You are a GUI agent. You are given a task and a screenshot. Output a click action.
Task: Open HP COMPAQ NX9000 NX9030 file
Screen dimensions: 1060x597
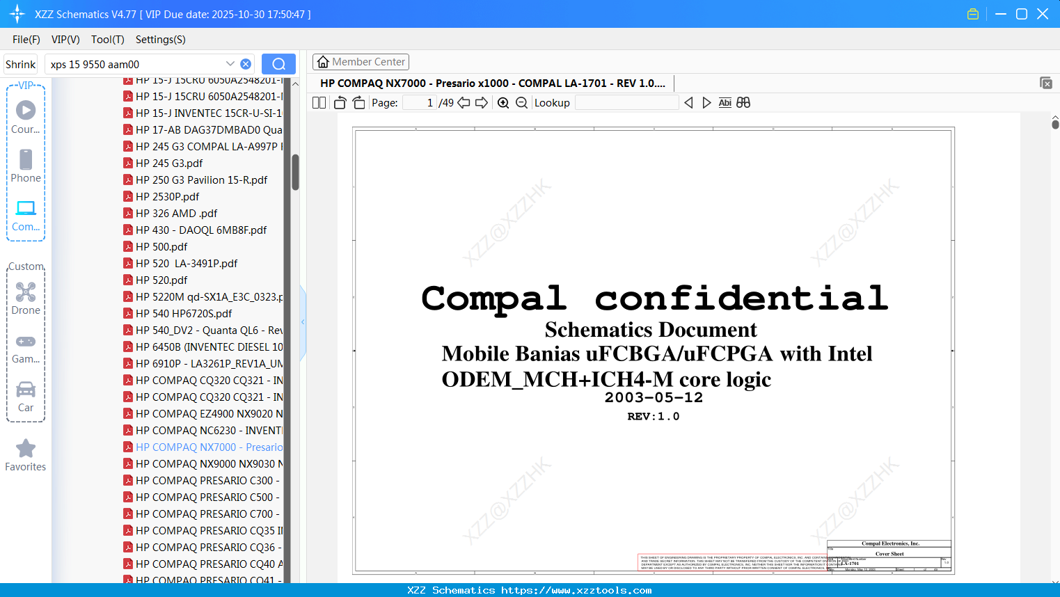(x=203, y=464)
